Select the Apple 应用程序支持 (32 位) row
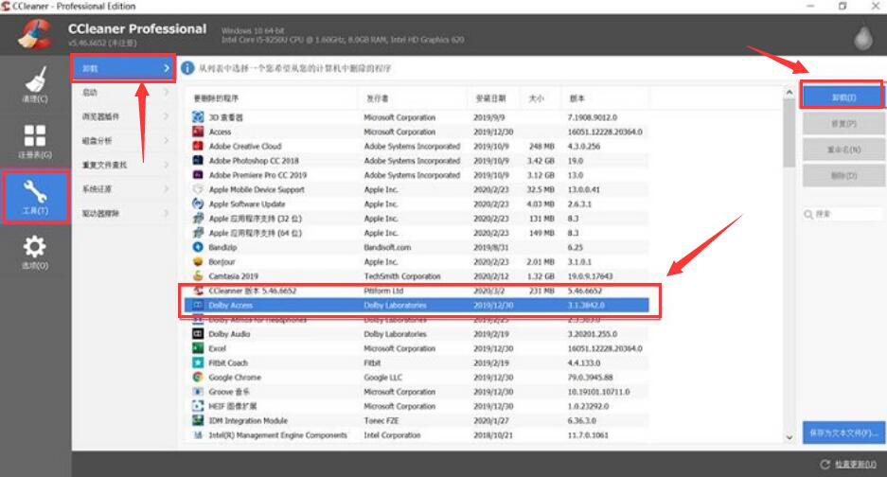The image size is (887, 477). tap(417, 219)
